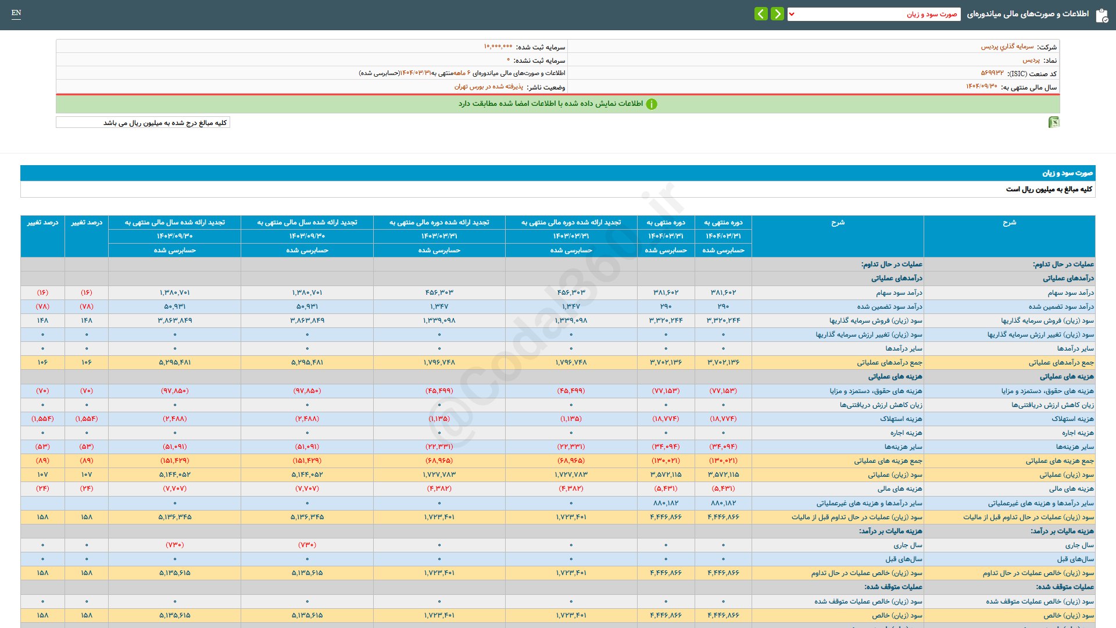Click the clipboard report icon in header
1116x628 pixels.
click(1101, 15)
